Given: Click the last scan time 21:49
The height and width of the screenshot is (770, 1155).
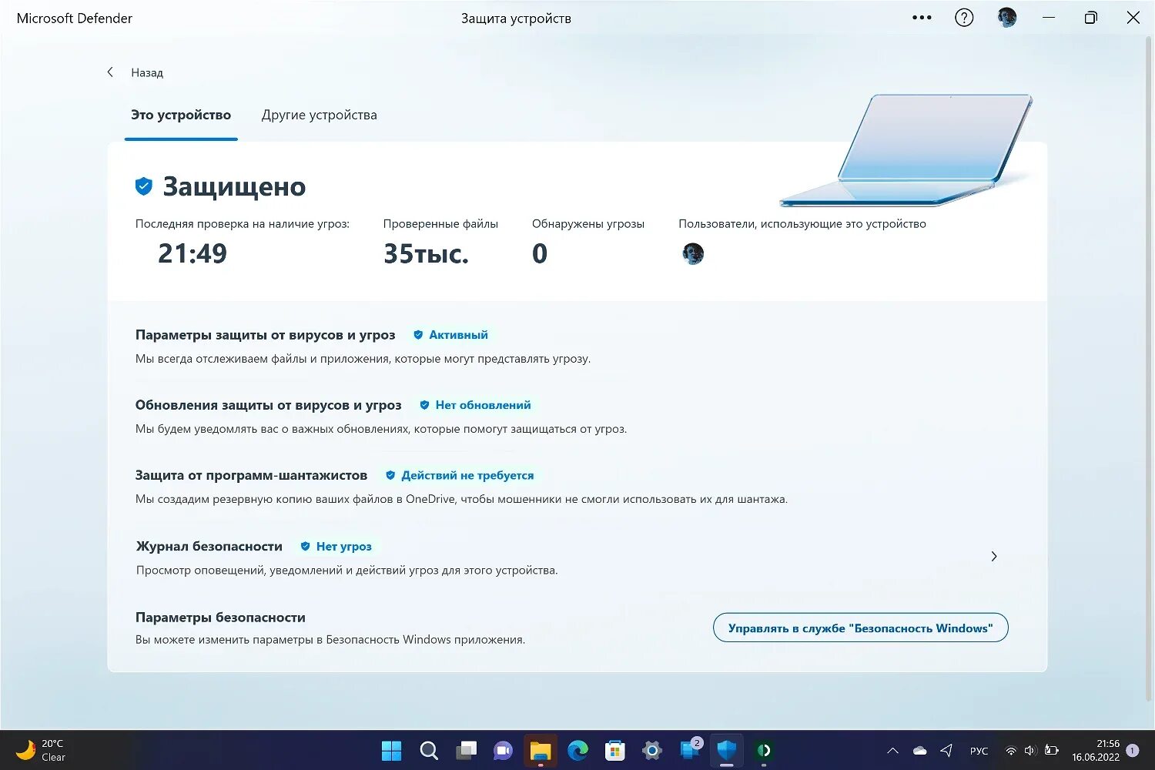Looking at the screenshot, I should coord(192,253).
